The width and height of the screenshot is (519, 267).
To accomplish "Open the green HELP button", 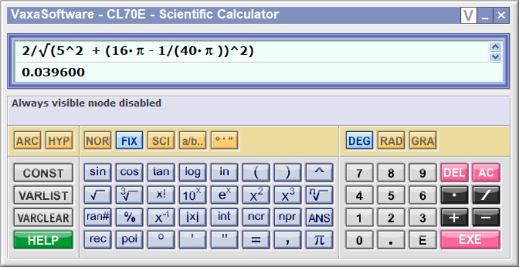I will (43, 239).
